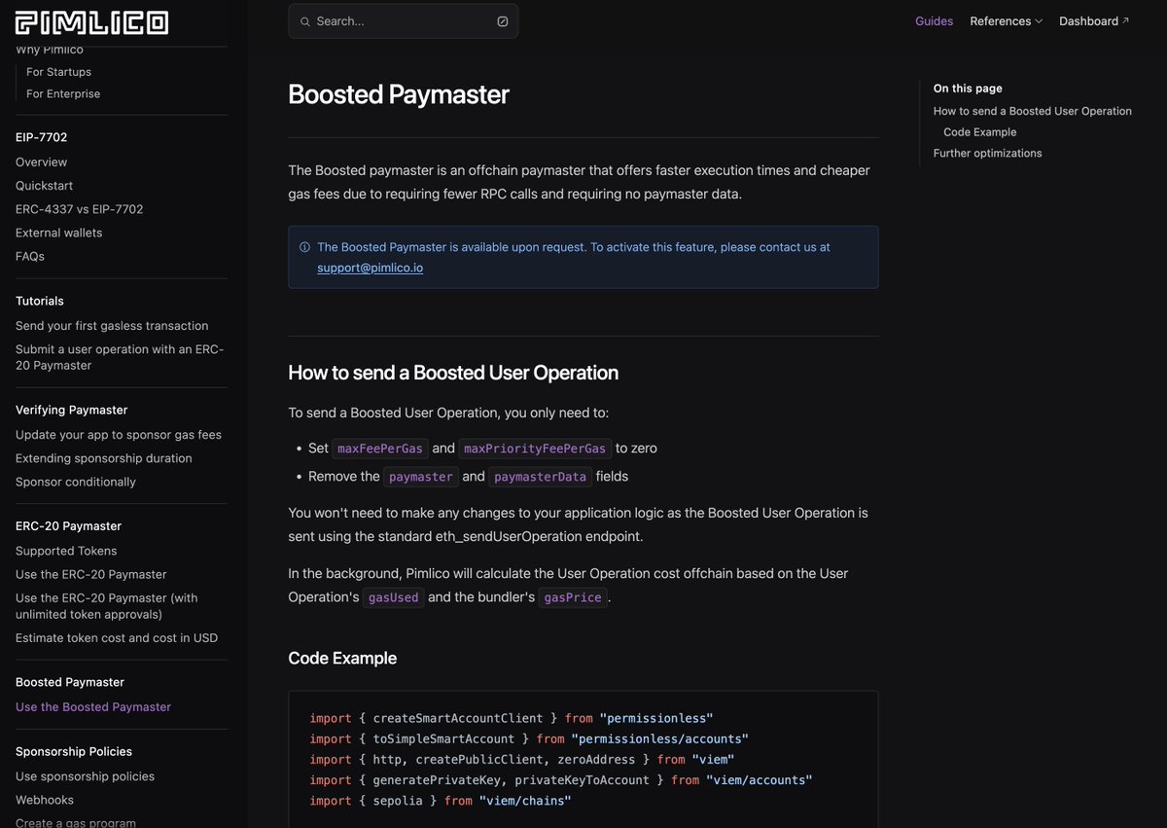Open the Quickstart page
Screen dimensions: 1167x828
[x=45, y=186]
